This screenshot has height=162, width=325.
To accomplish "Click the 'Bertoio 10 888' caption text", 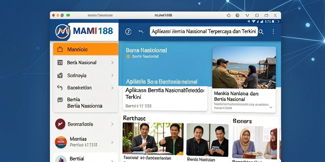I will [138, 106].
